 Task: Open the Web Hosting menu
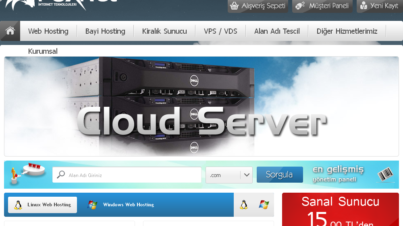point(48,31)
